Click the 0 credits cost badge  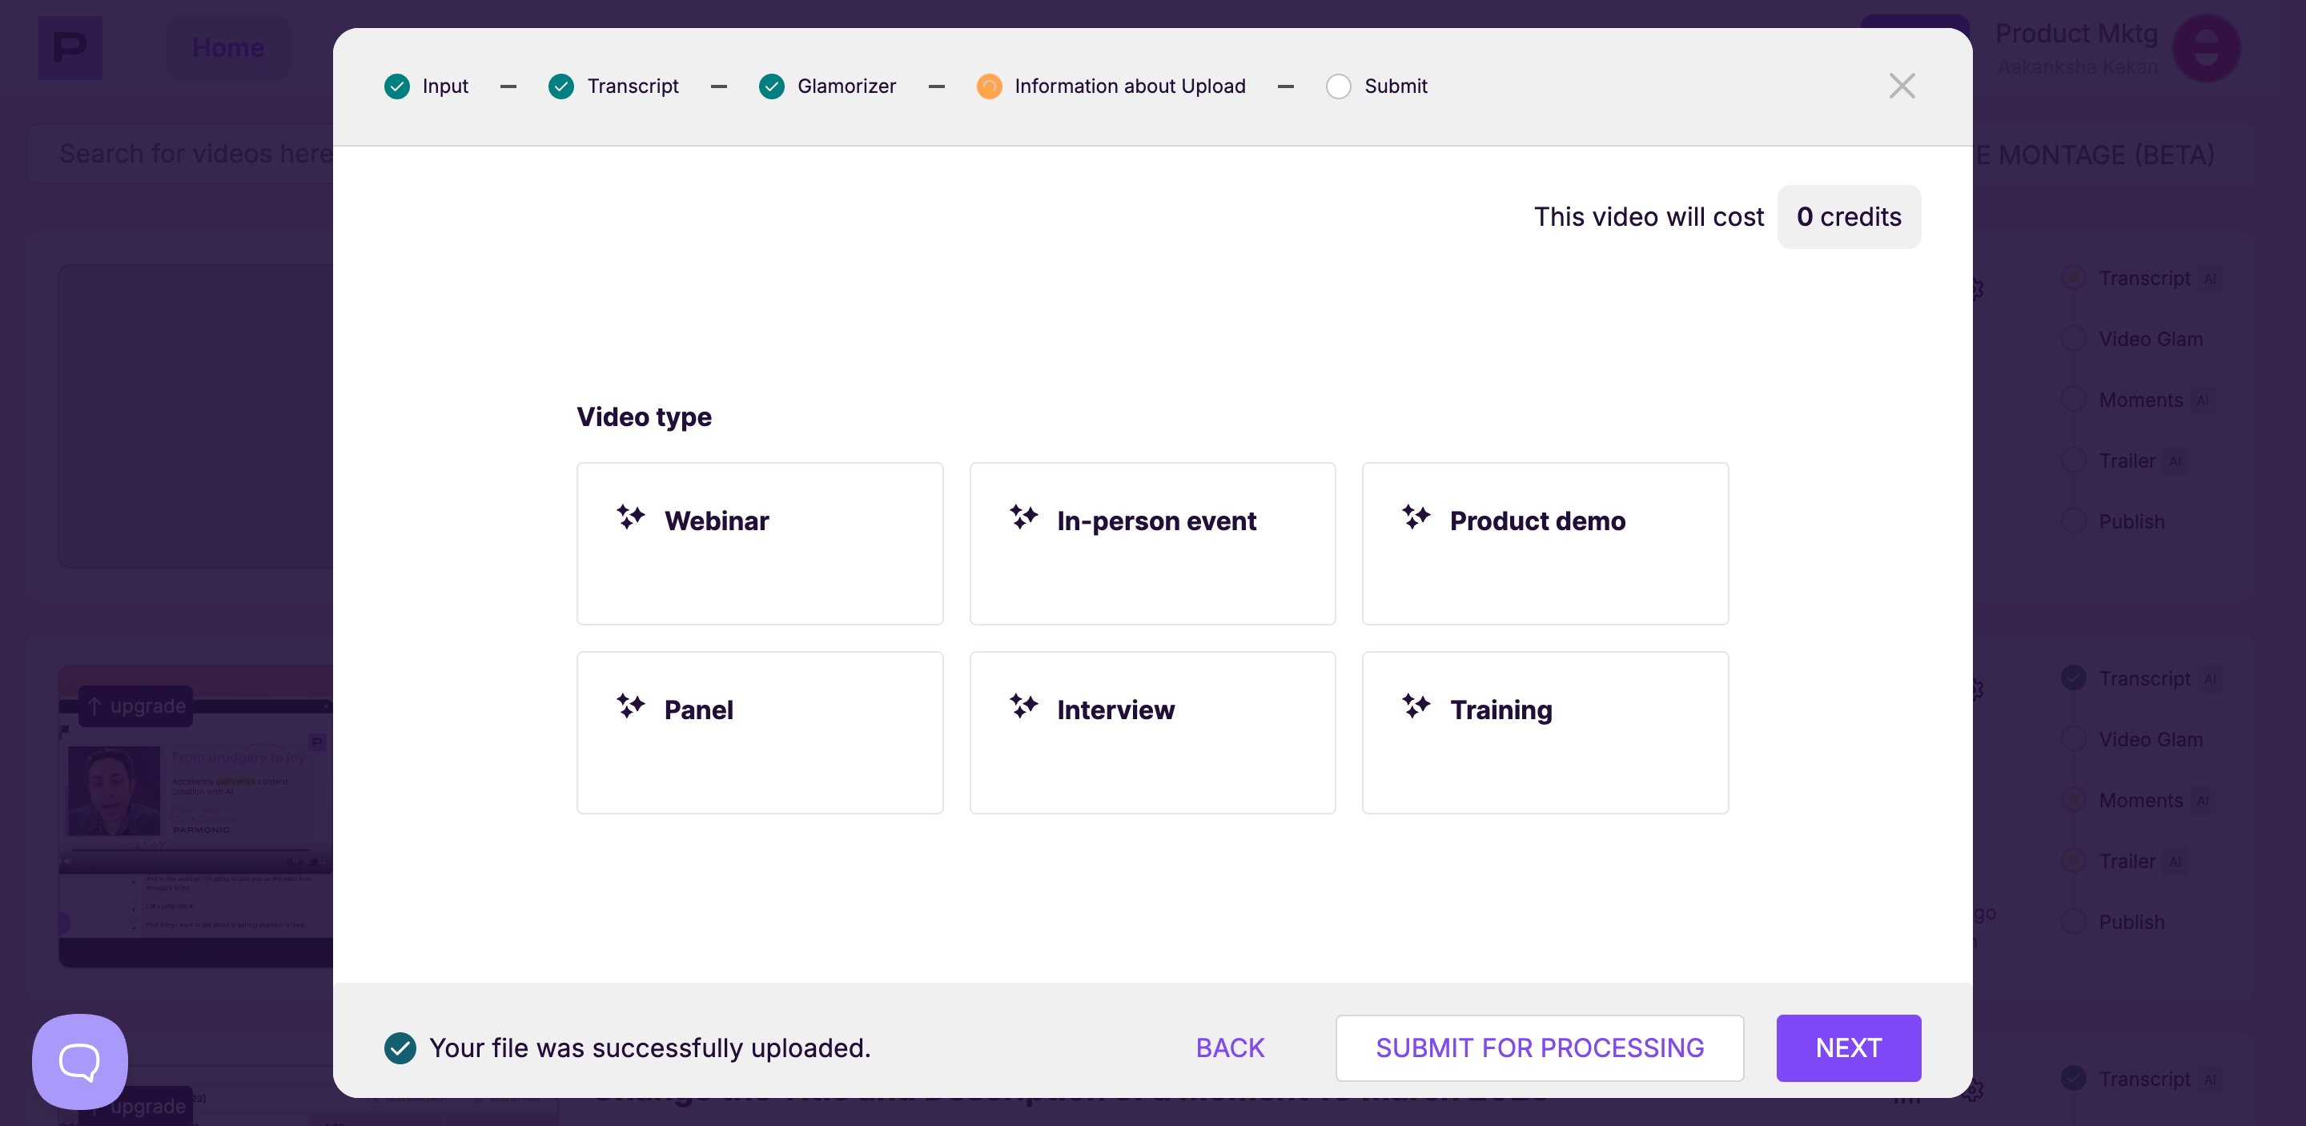tap(1848, 216)
